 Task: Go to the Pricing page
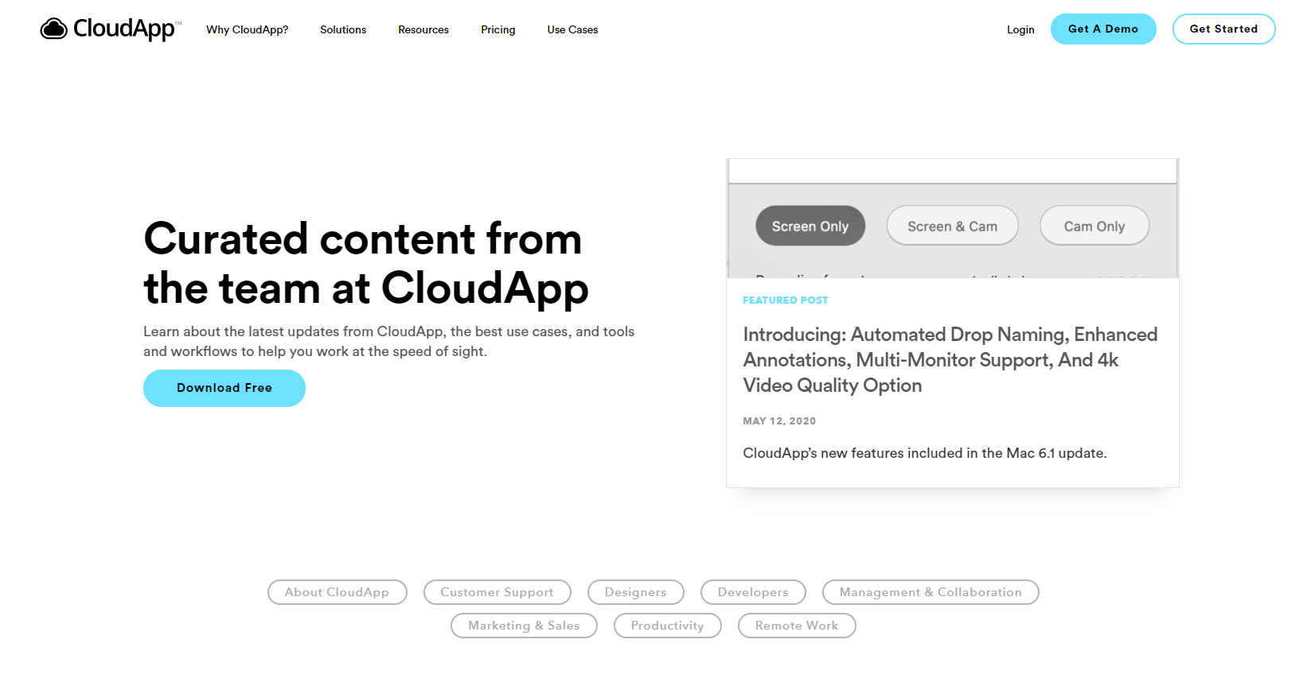[498, 29]
